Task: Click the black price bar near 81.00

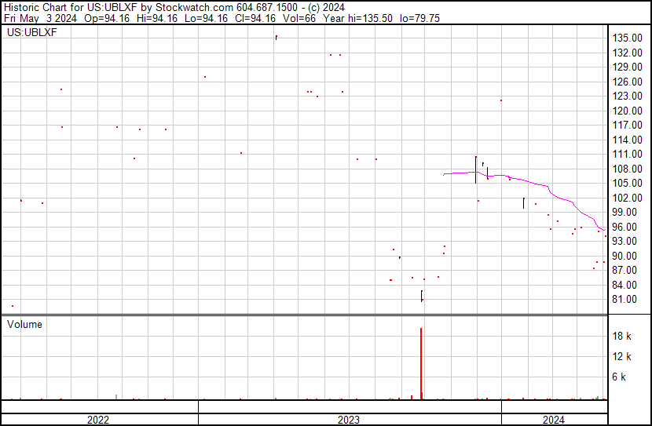Action: click(422, 296)
